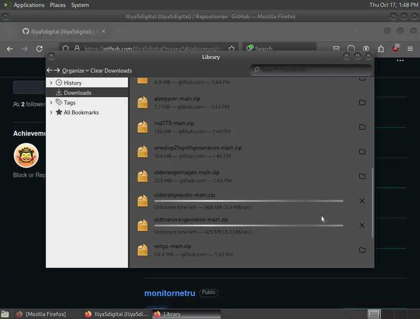Viewport: 420px width, 319px height.
Task: Focus the Search Downloads field
Action: click(x=311, y=70)
